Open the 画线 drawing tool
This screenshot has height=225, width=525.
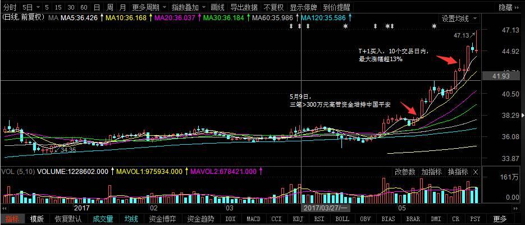pyautogui.click(x=218, y=7)
